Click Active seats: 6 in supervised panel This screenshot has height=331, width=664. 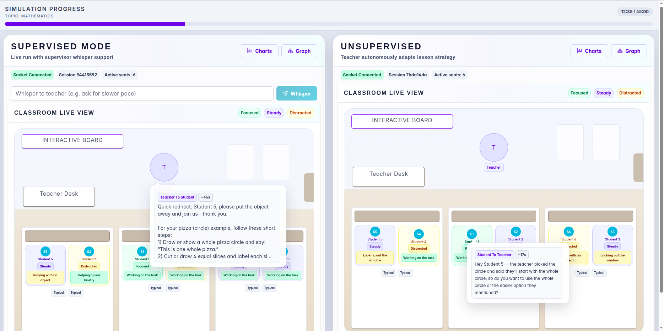point(120,75)
